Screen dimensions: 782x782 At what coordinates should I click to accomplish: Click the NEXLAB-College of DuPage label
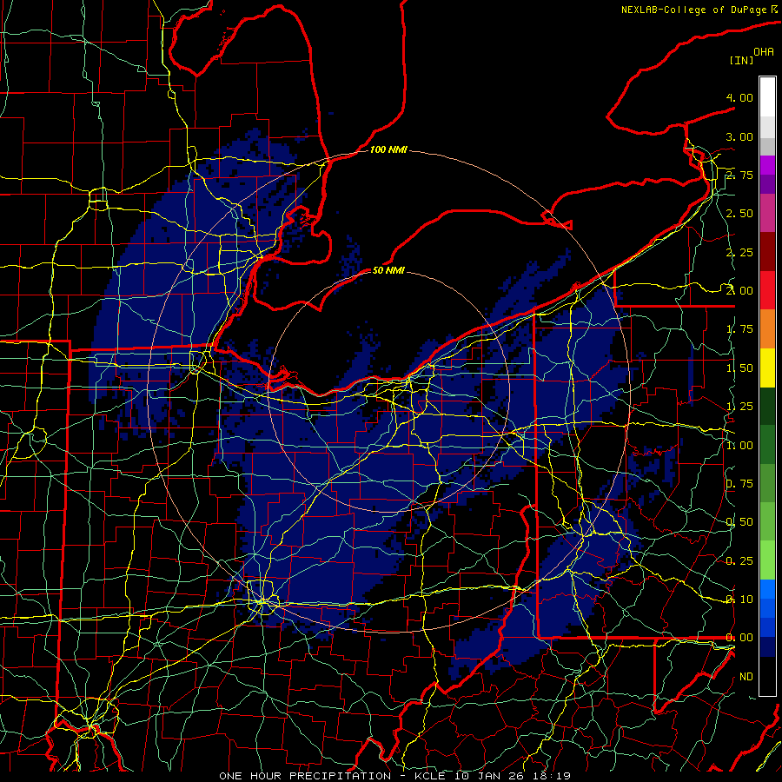coord(696,10)
